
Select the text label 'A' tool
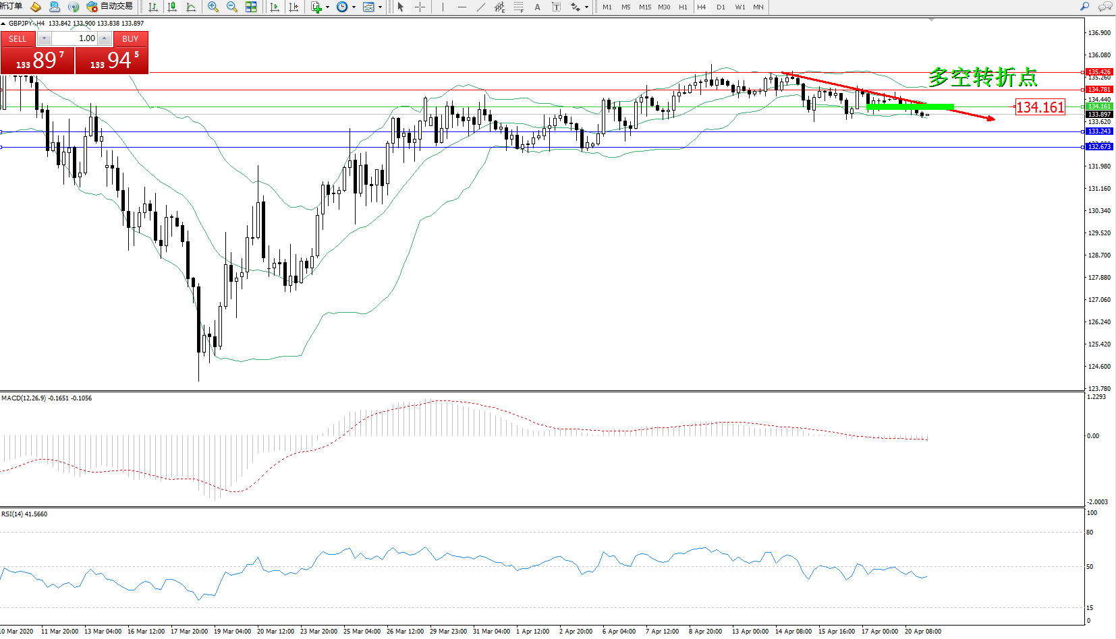[x=537, y=7]
